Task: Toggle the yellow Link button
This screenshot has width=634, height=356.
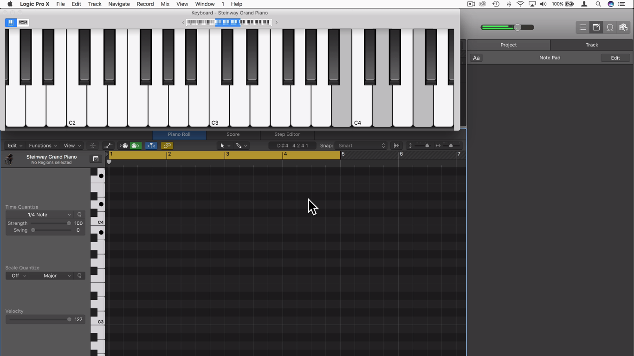Action: (167, 146)
